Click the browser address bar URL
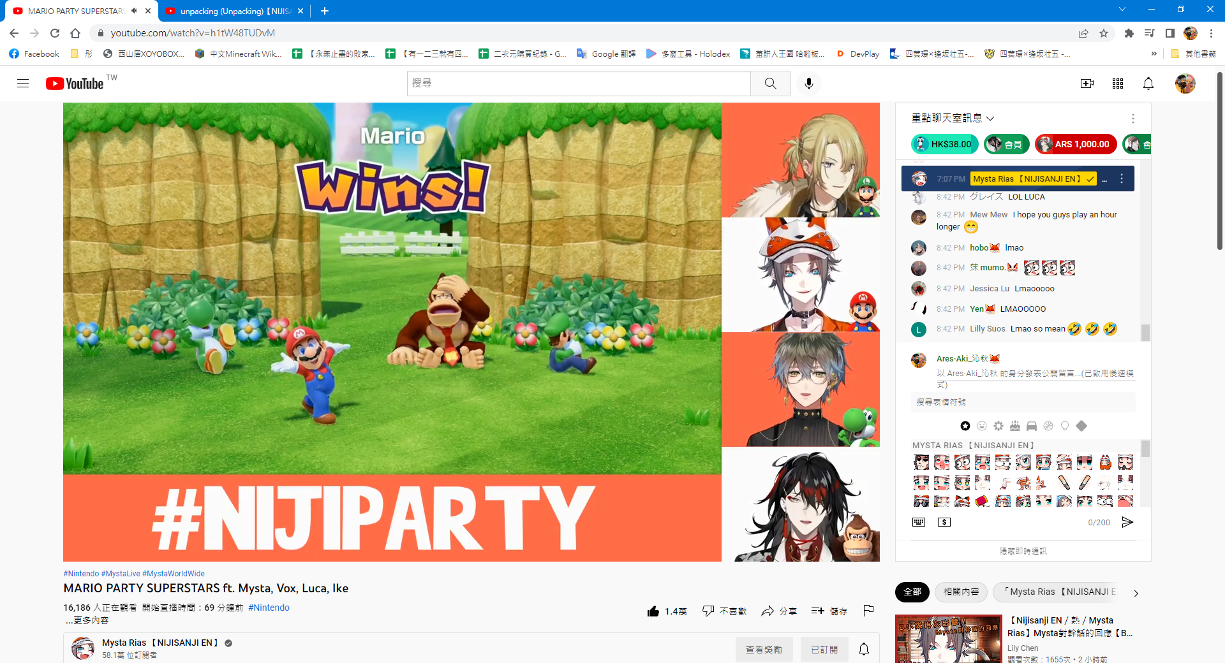 pos(193,33)
